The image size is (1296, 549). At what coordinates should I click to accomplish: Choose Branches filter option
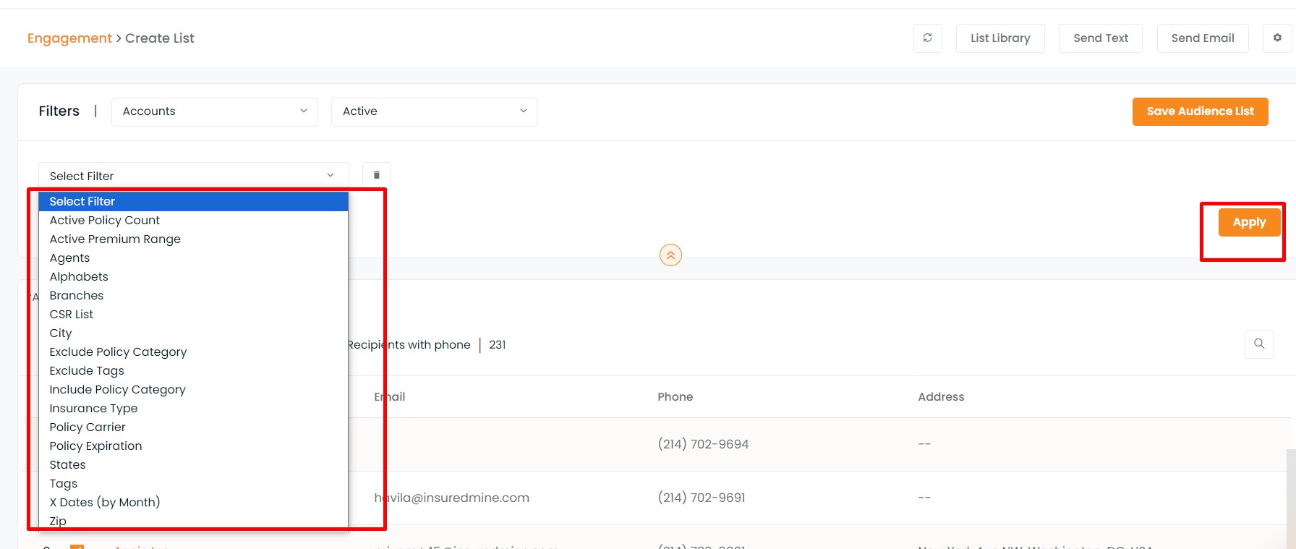coord(193,296)
